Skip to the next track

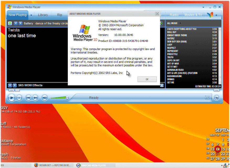coord(35,98)
